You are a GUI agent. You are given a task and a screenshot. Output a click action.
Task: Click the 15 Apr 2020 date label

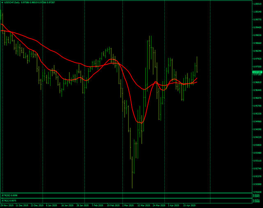[x=189, y=205]
